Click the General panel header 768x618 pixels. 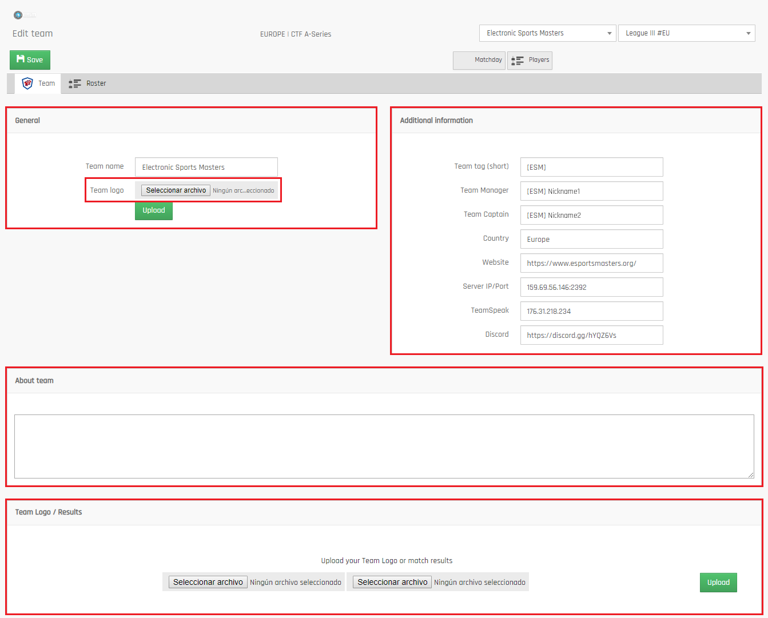pos(192,121)
